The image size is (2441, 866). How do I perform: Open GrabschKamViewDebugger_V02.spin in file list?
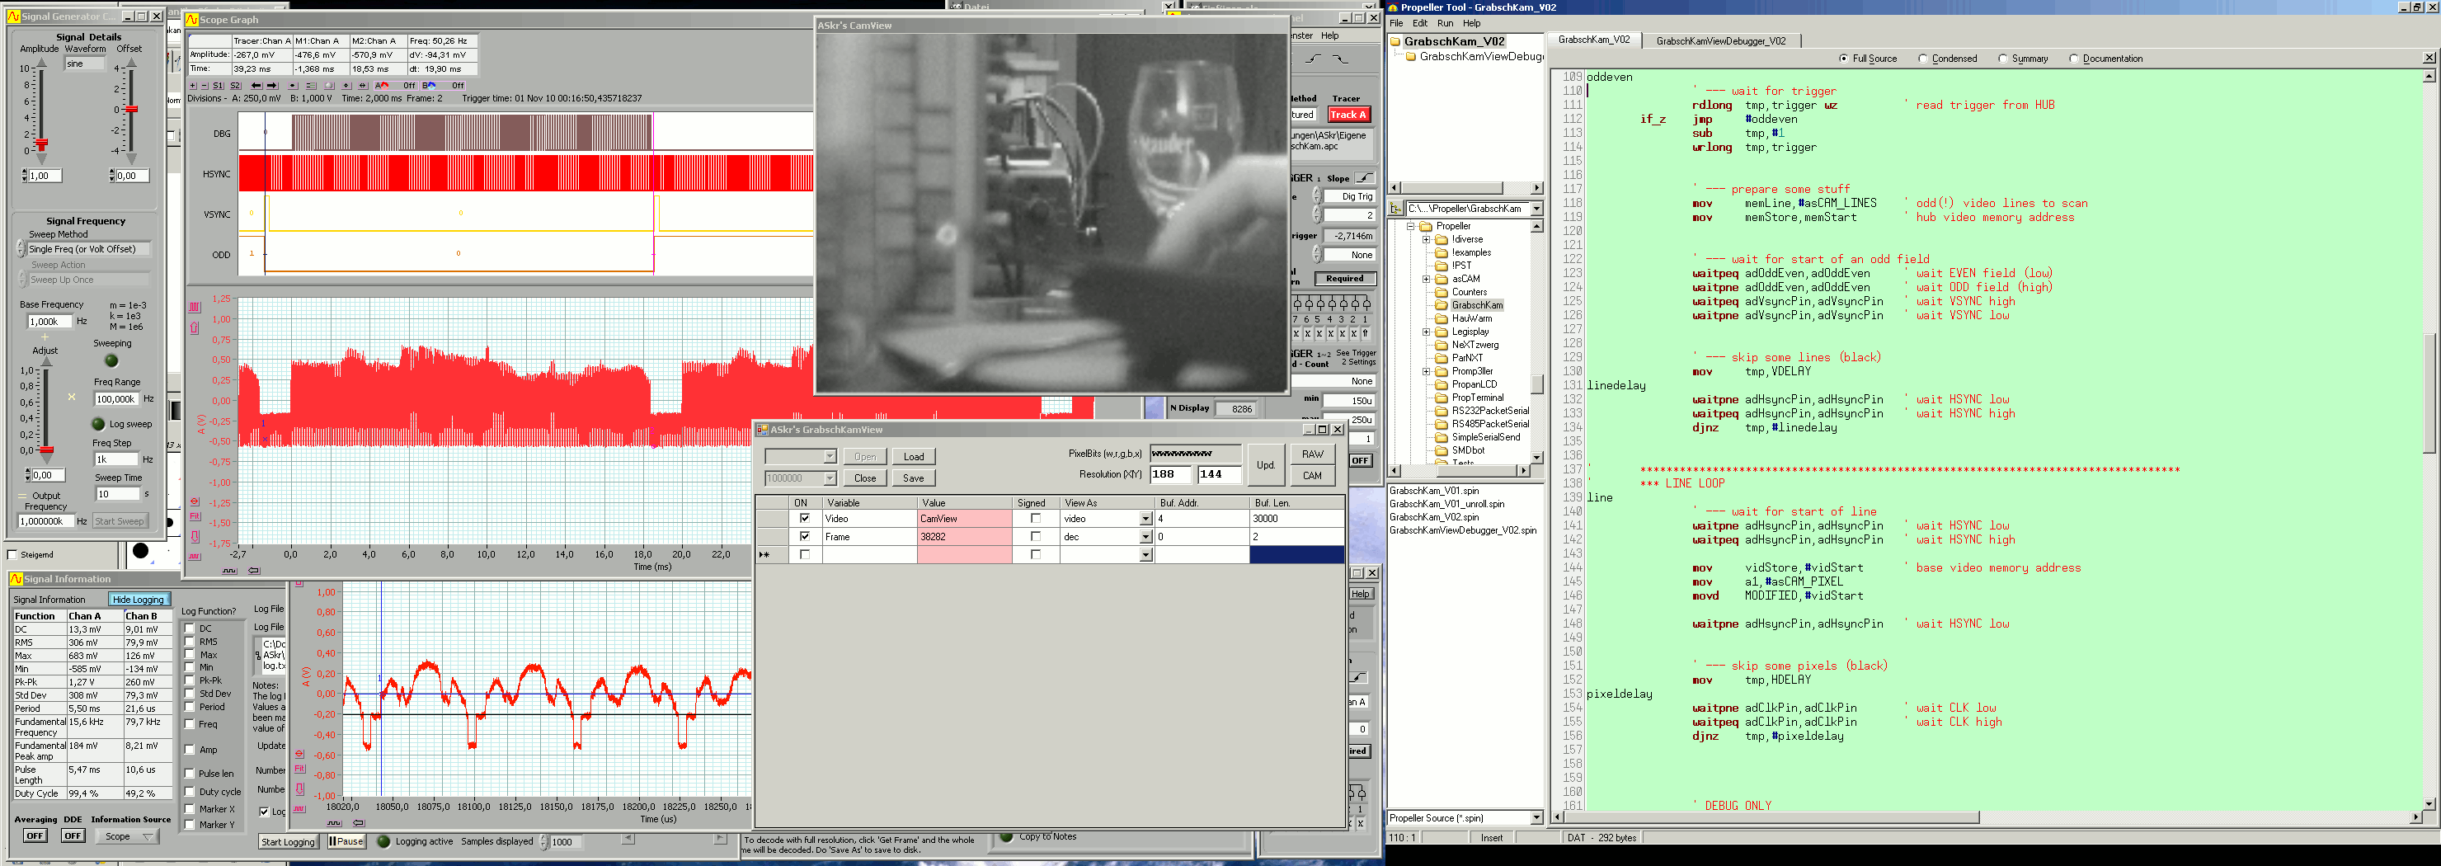tap(1463, 530)
